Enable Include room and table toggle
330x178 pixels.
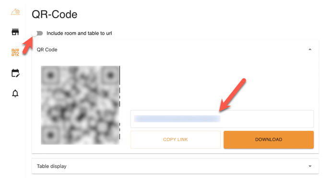click(x=37, y=33)
